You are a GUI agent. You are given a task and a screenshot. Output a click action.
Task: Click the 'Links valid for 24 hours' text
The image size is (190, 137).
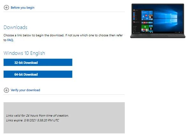[x=37, y=116]
